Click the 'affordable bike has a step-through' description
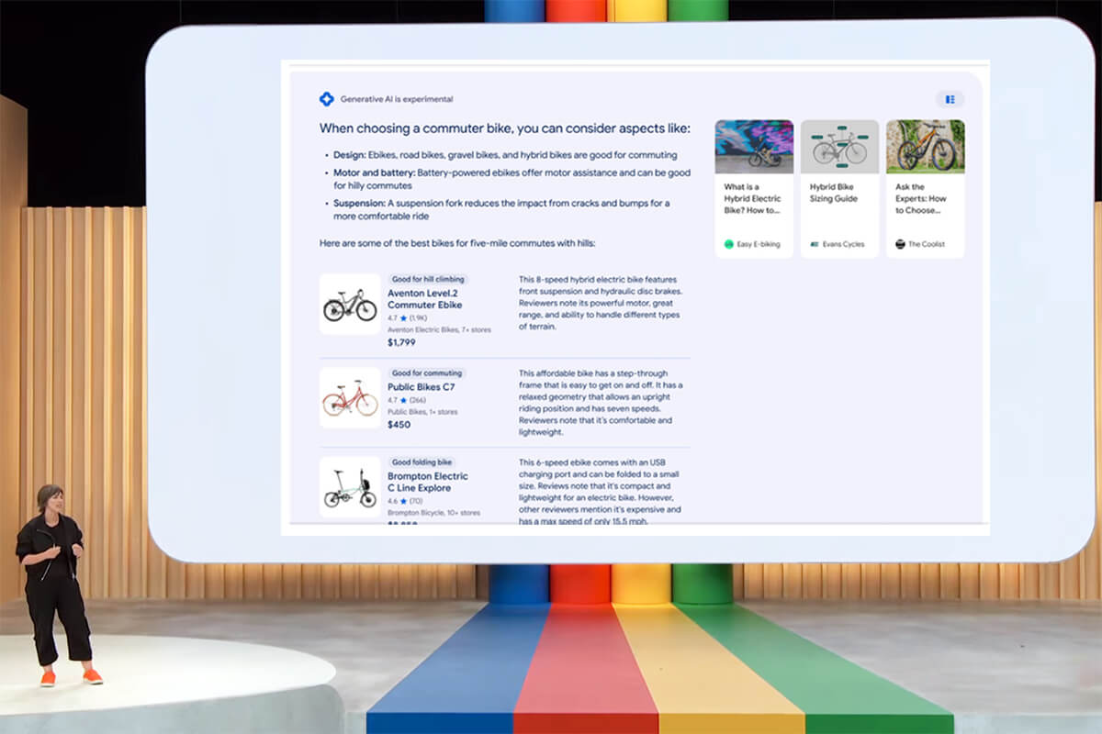This screenshot has width=1102, height=734. coord(601,403)
